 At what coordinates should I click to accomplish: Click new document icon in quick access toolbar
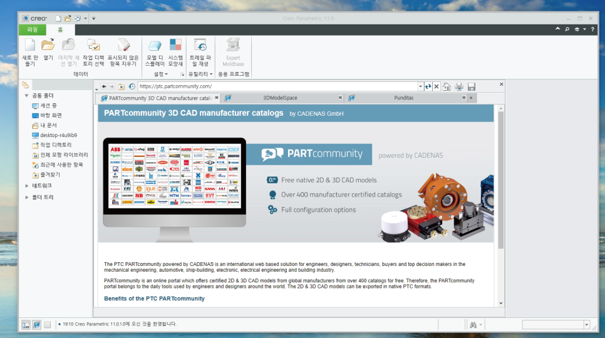click(x=58, y=19)
